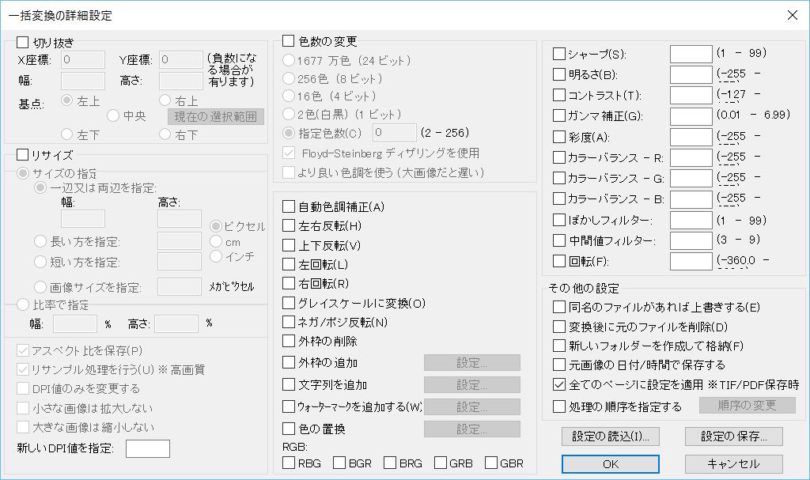Screen dimensions: 810x480
Task: Enable the 色数の変更 checkbox
Action: 288,40
